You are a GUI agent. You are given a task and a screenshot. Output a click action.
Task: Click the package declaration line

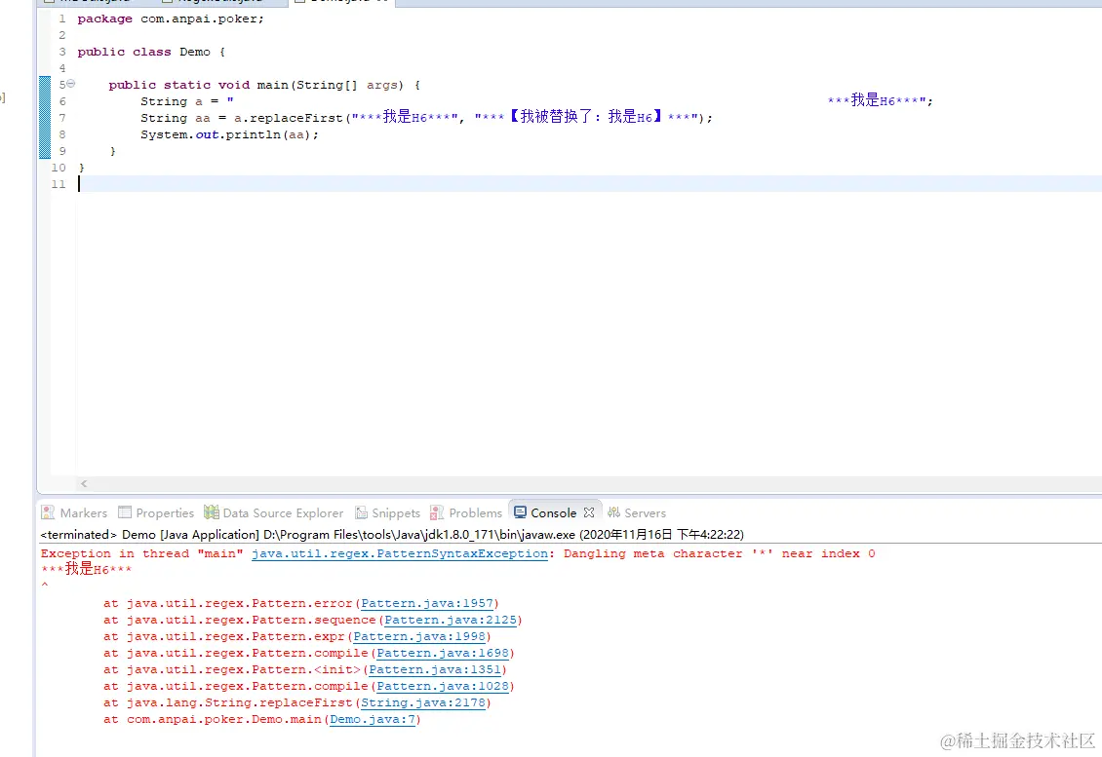click(171, 19)
